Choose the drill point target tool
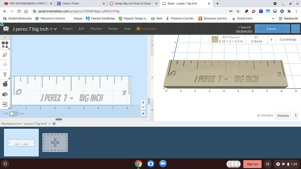Viewport: 301px width, 169px height. coord(5,64)
